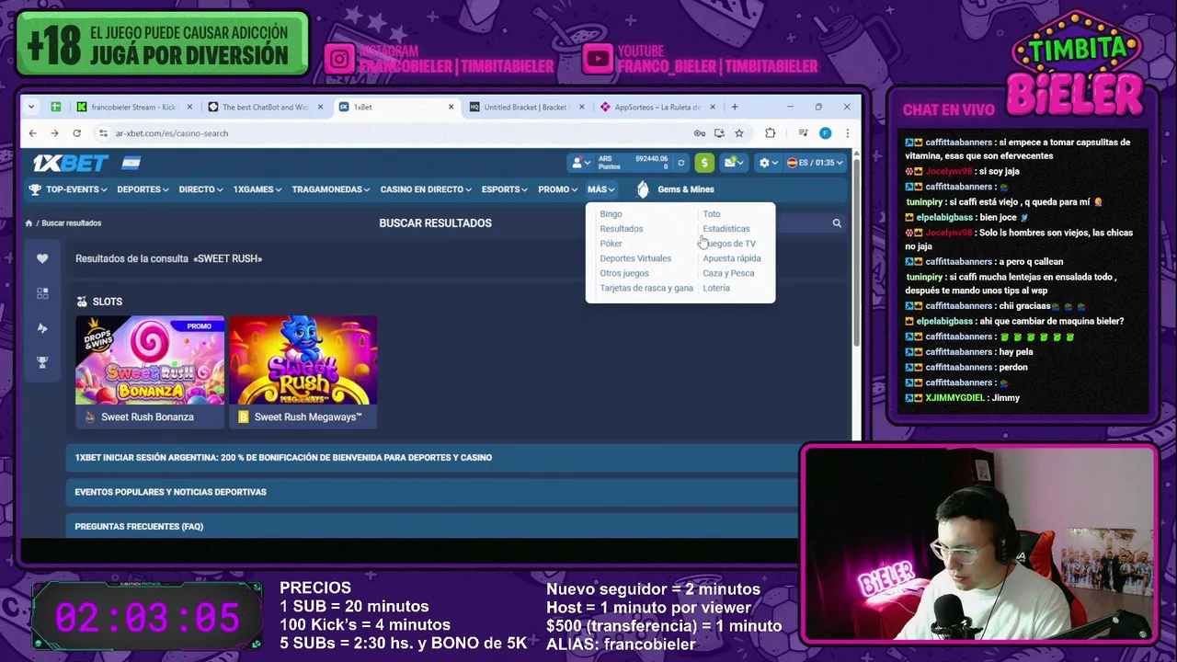Expand the TRAGAMONEDAS menu
Image resolution: width=1177 pixels, height=662 pixels.
[x=331, y=189]
